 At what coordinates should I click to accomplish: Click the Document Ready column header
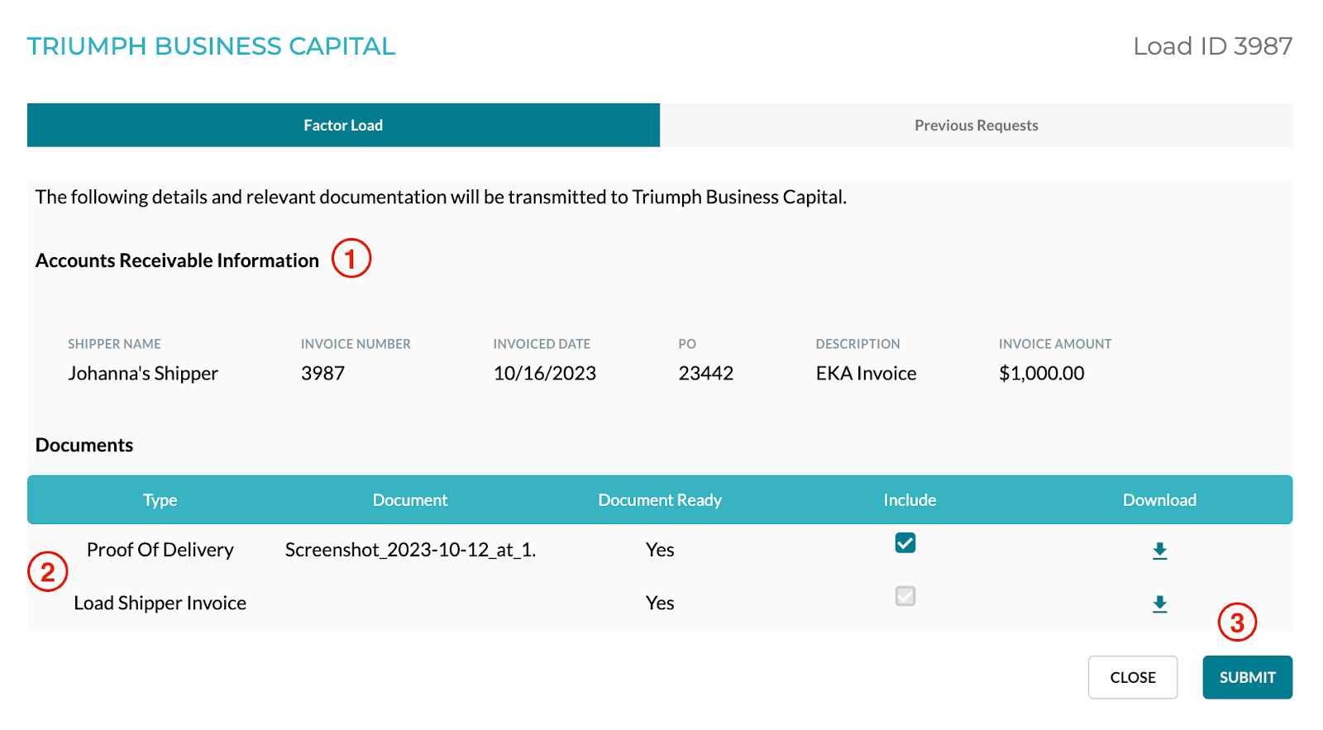pos(660,500)
